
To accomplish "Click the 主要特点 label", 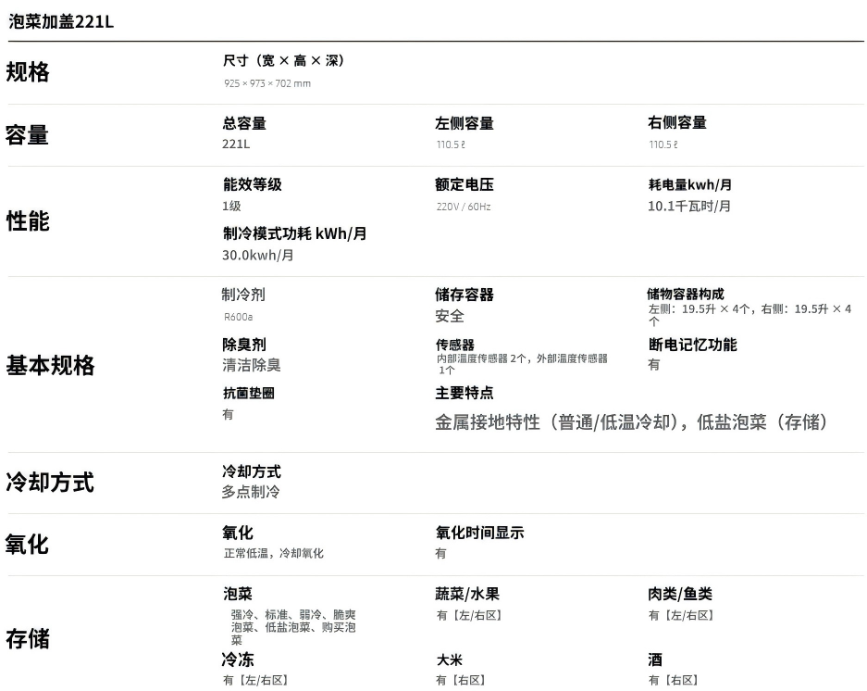I will [x=464, y=393].
